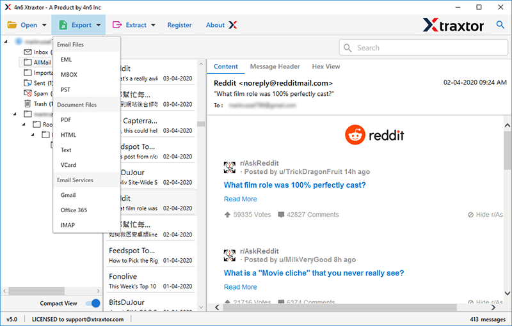Collapse the Export dropdown arrow

click(x=99, y=25)
